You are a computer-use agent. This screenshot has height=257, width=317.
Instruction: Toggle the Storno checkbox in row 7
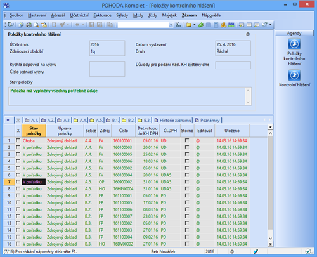[187, 181]
